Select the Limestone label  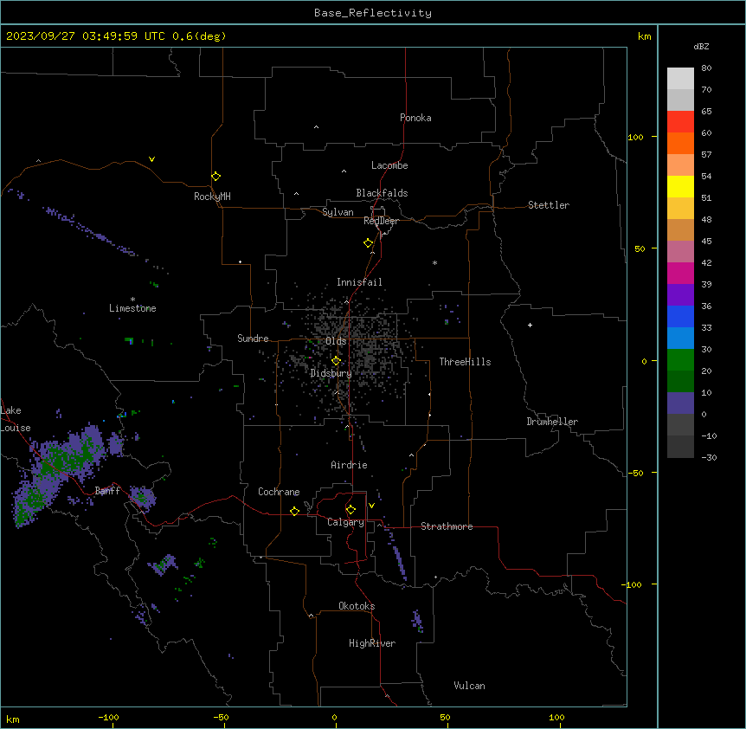pyautogui.click(x=132, y=308)
